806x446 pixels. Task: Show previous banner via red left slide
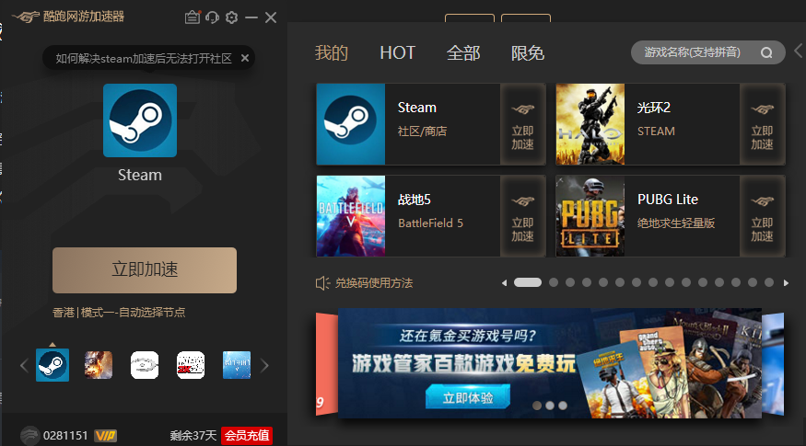pyautogui.click(x=326, y=363)
